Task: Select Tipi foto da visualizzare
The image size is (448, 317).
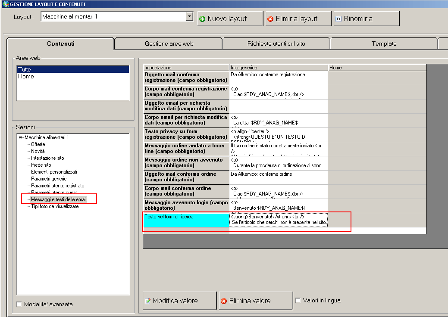Action: coord(55,206)
